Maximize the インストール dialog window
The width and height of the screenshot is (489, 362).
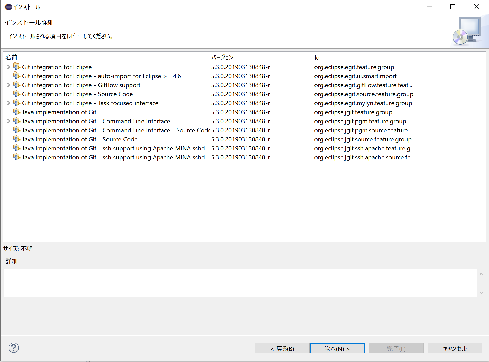[453, 7]
